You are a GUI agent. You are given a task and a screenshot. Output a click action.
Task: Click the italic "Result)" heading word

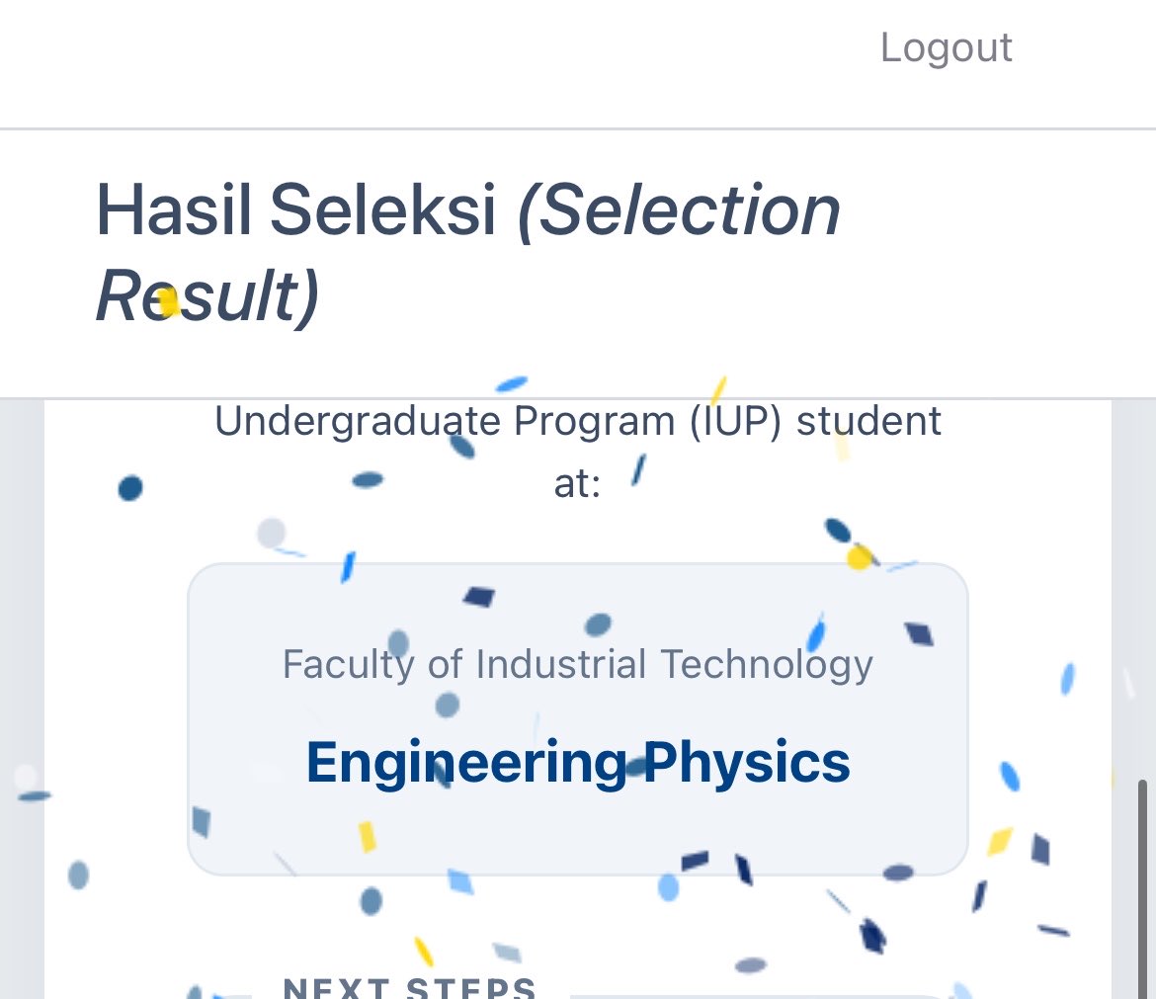(x=207, y=296)
